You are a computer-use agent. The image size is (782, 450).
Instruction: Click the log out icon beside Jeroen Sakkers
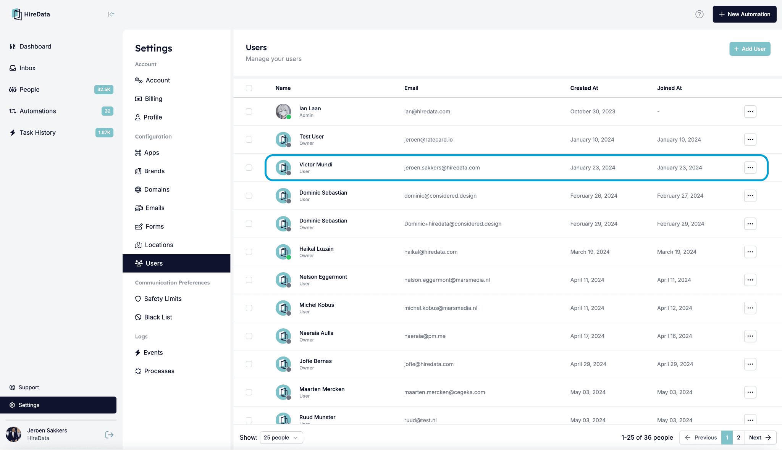[109, 435]
